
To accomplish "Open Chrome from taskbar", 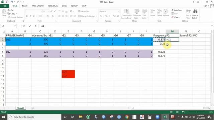I will pos(127,117).
